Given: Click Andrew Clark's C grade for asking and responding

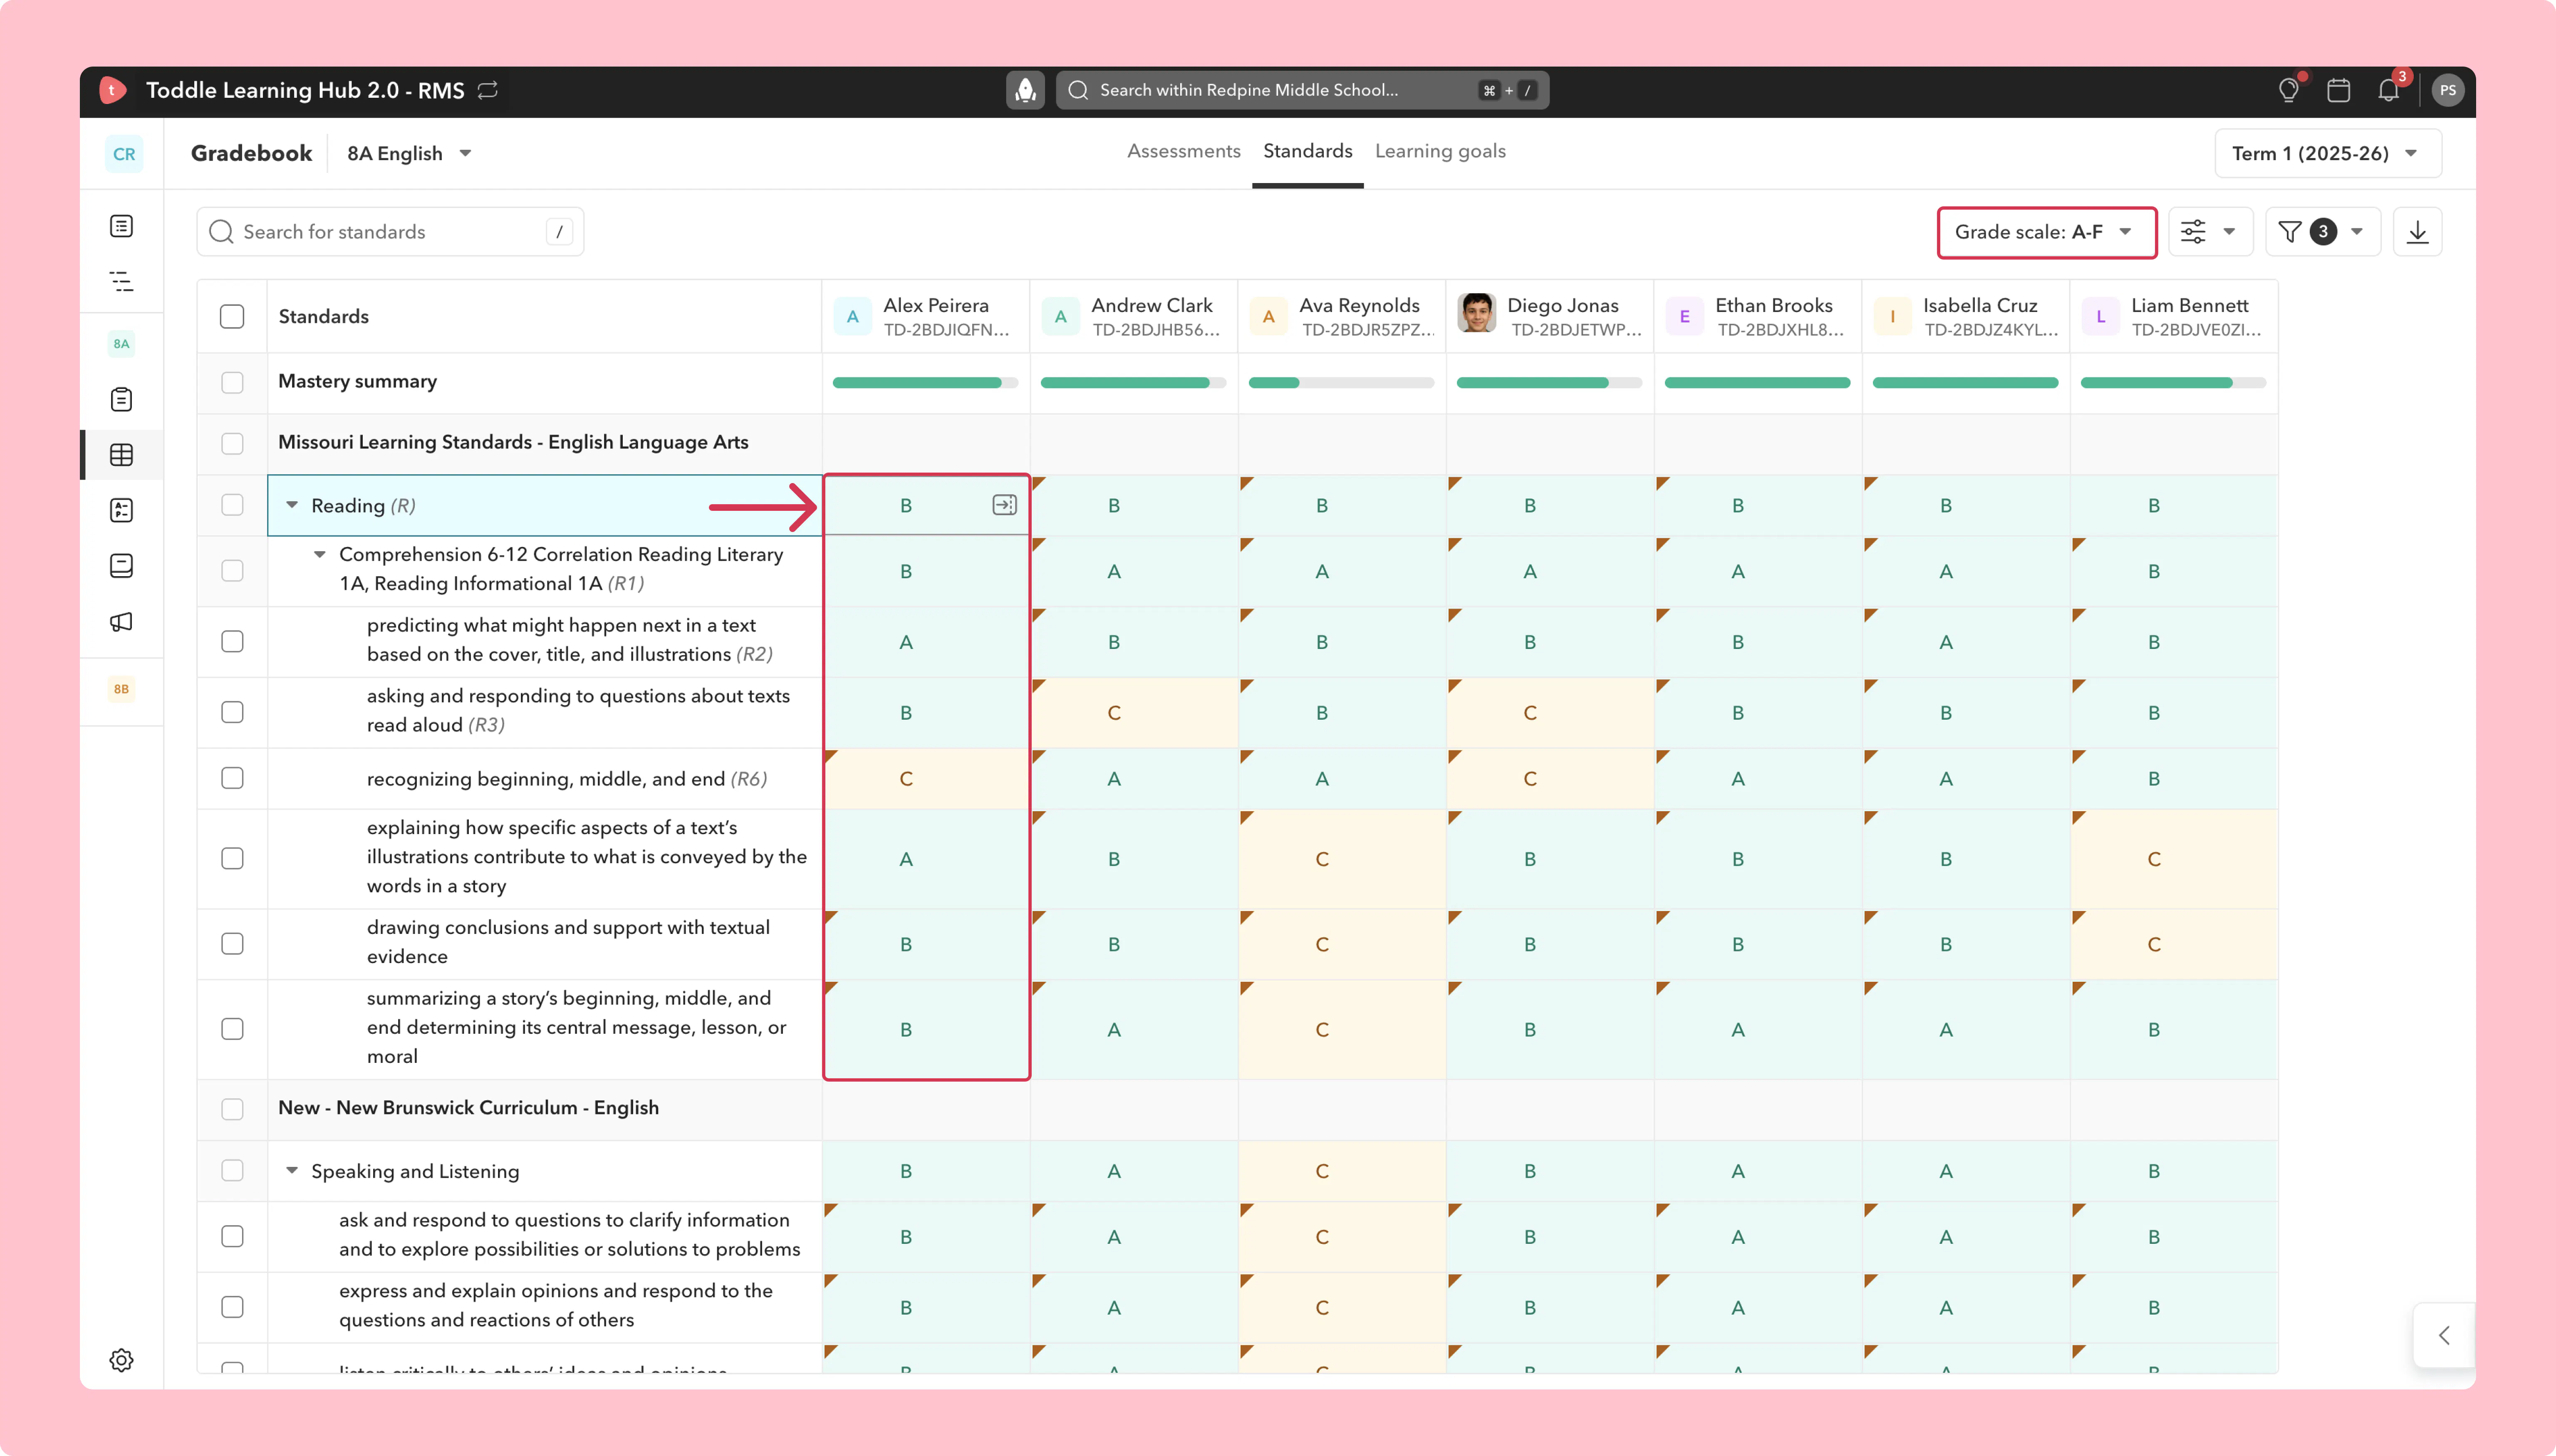Looking at the screenshot, I should tap(1134, 712).
